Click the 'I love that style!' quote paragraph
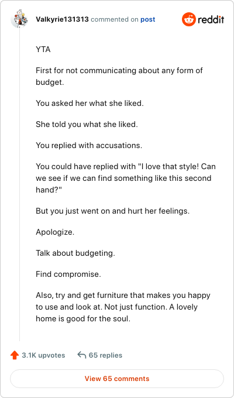Image resolution: width=234 pixels, height=398 pixels. [123, 178]
